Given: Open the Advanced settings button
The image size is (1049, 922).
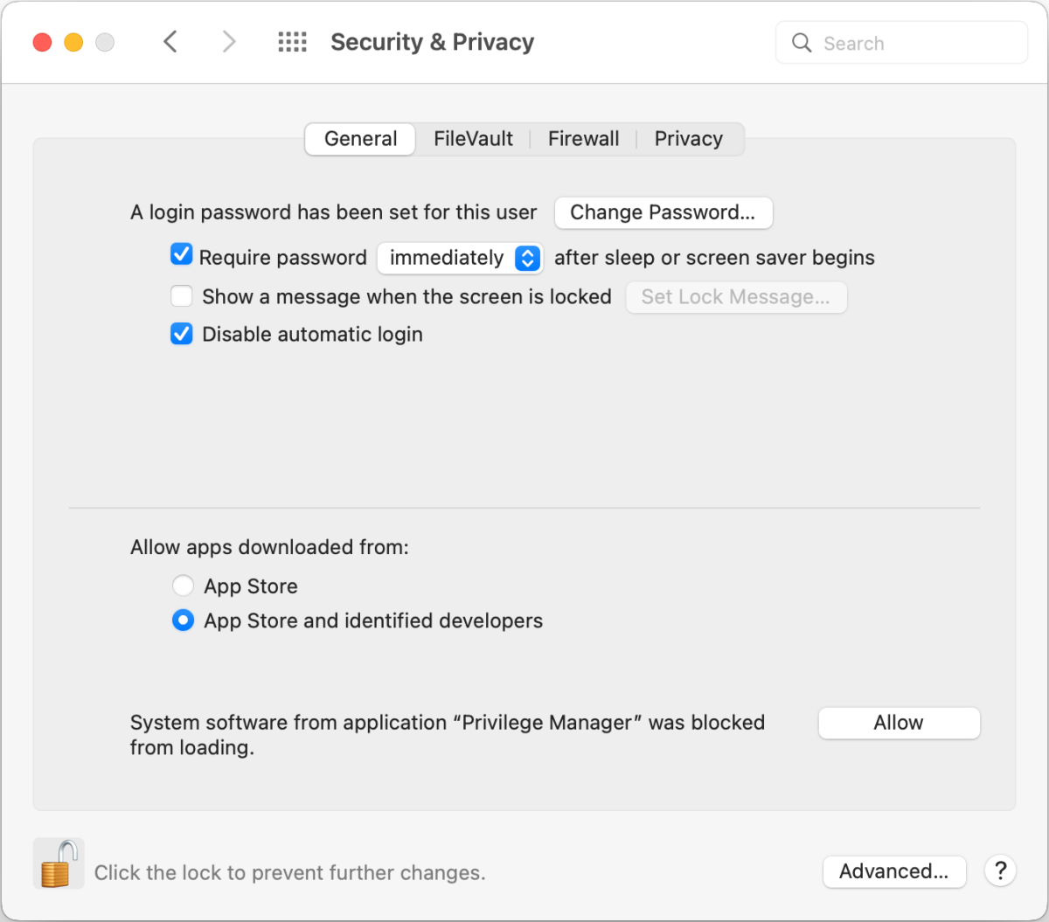Looking at the screenshot, I should coord(893,871).
